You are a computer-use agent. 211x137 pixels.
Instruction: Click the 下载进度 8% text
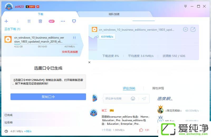pyautogui.click(x=111, y=56)
